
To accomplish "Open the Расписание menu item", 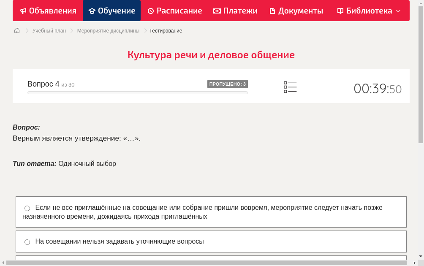I will [174, 11].
